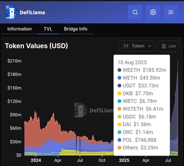Click the WBTC cyan color dot
184x166 pixels.
[119, 101]
